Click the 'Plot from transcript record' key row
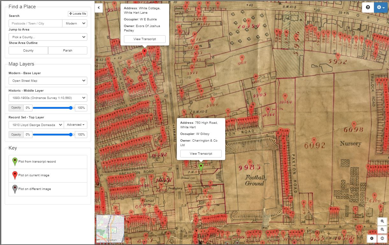 [x=48, y=162]
